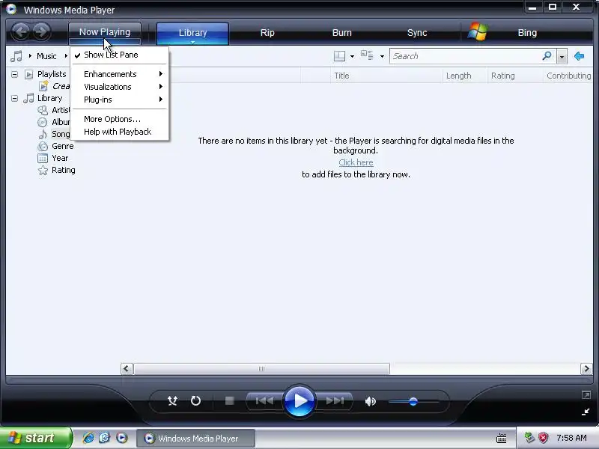Expand the Visualizations submenu
This screenshot has width=599, height=449.
120,87
